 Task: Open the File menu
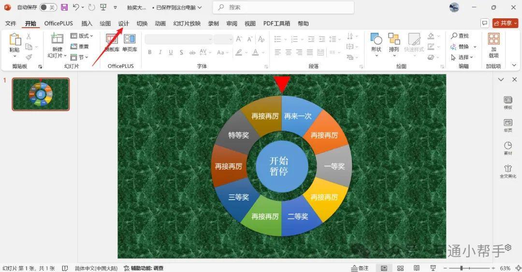[x=11, y=23]
